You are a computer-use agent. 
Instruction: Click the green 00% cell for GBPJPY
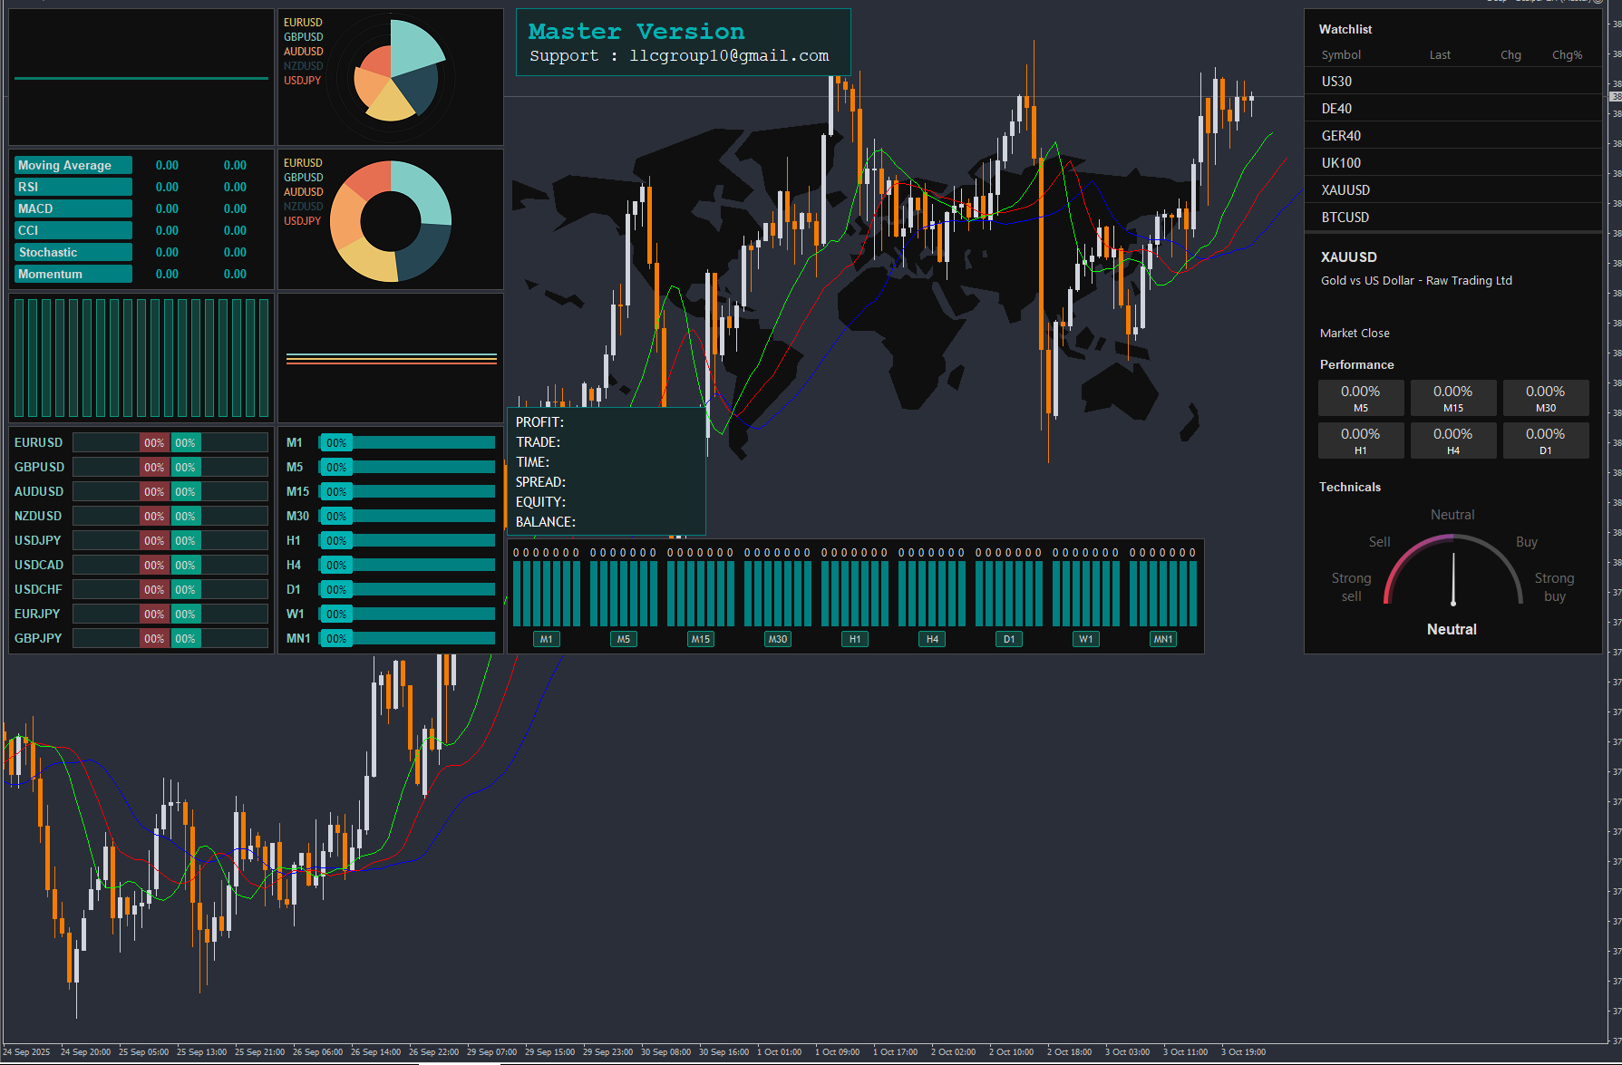pyautogui.click(x=185, y=639)
